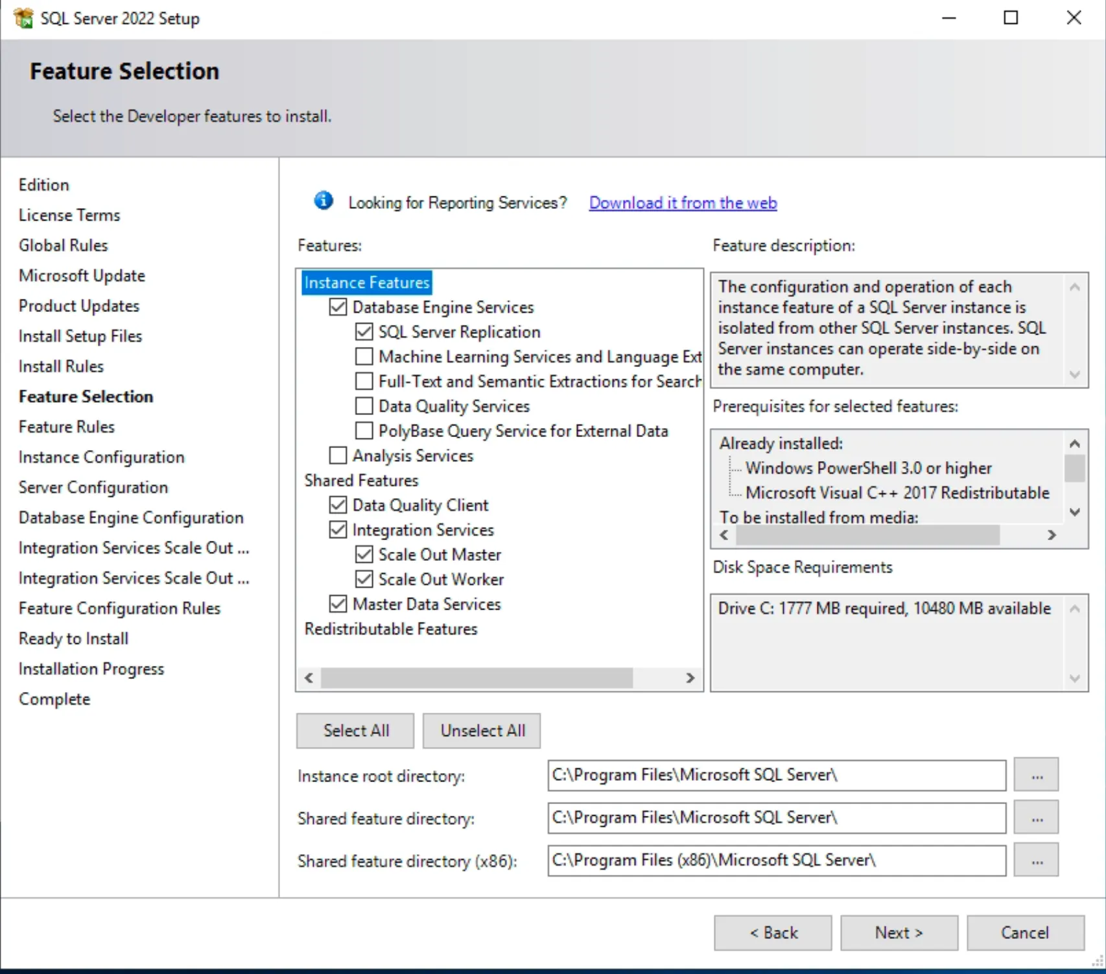The height and width of the screenshot is (974, 1106).
Task: Toggle Integration Services checkbox
Action: tap(338, 530)
